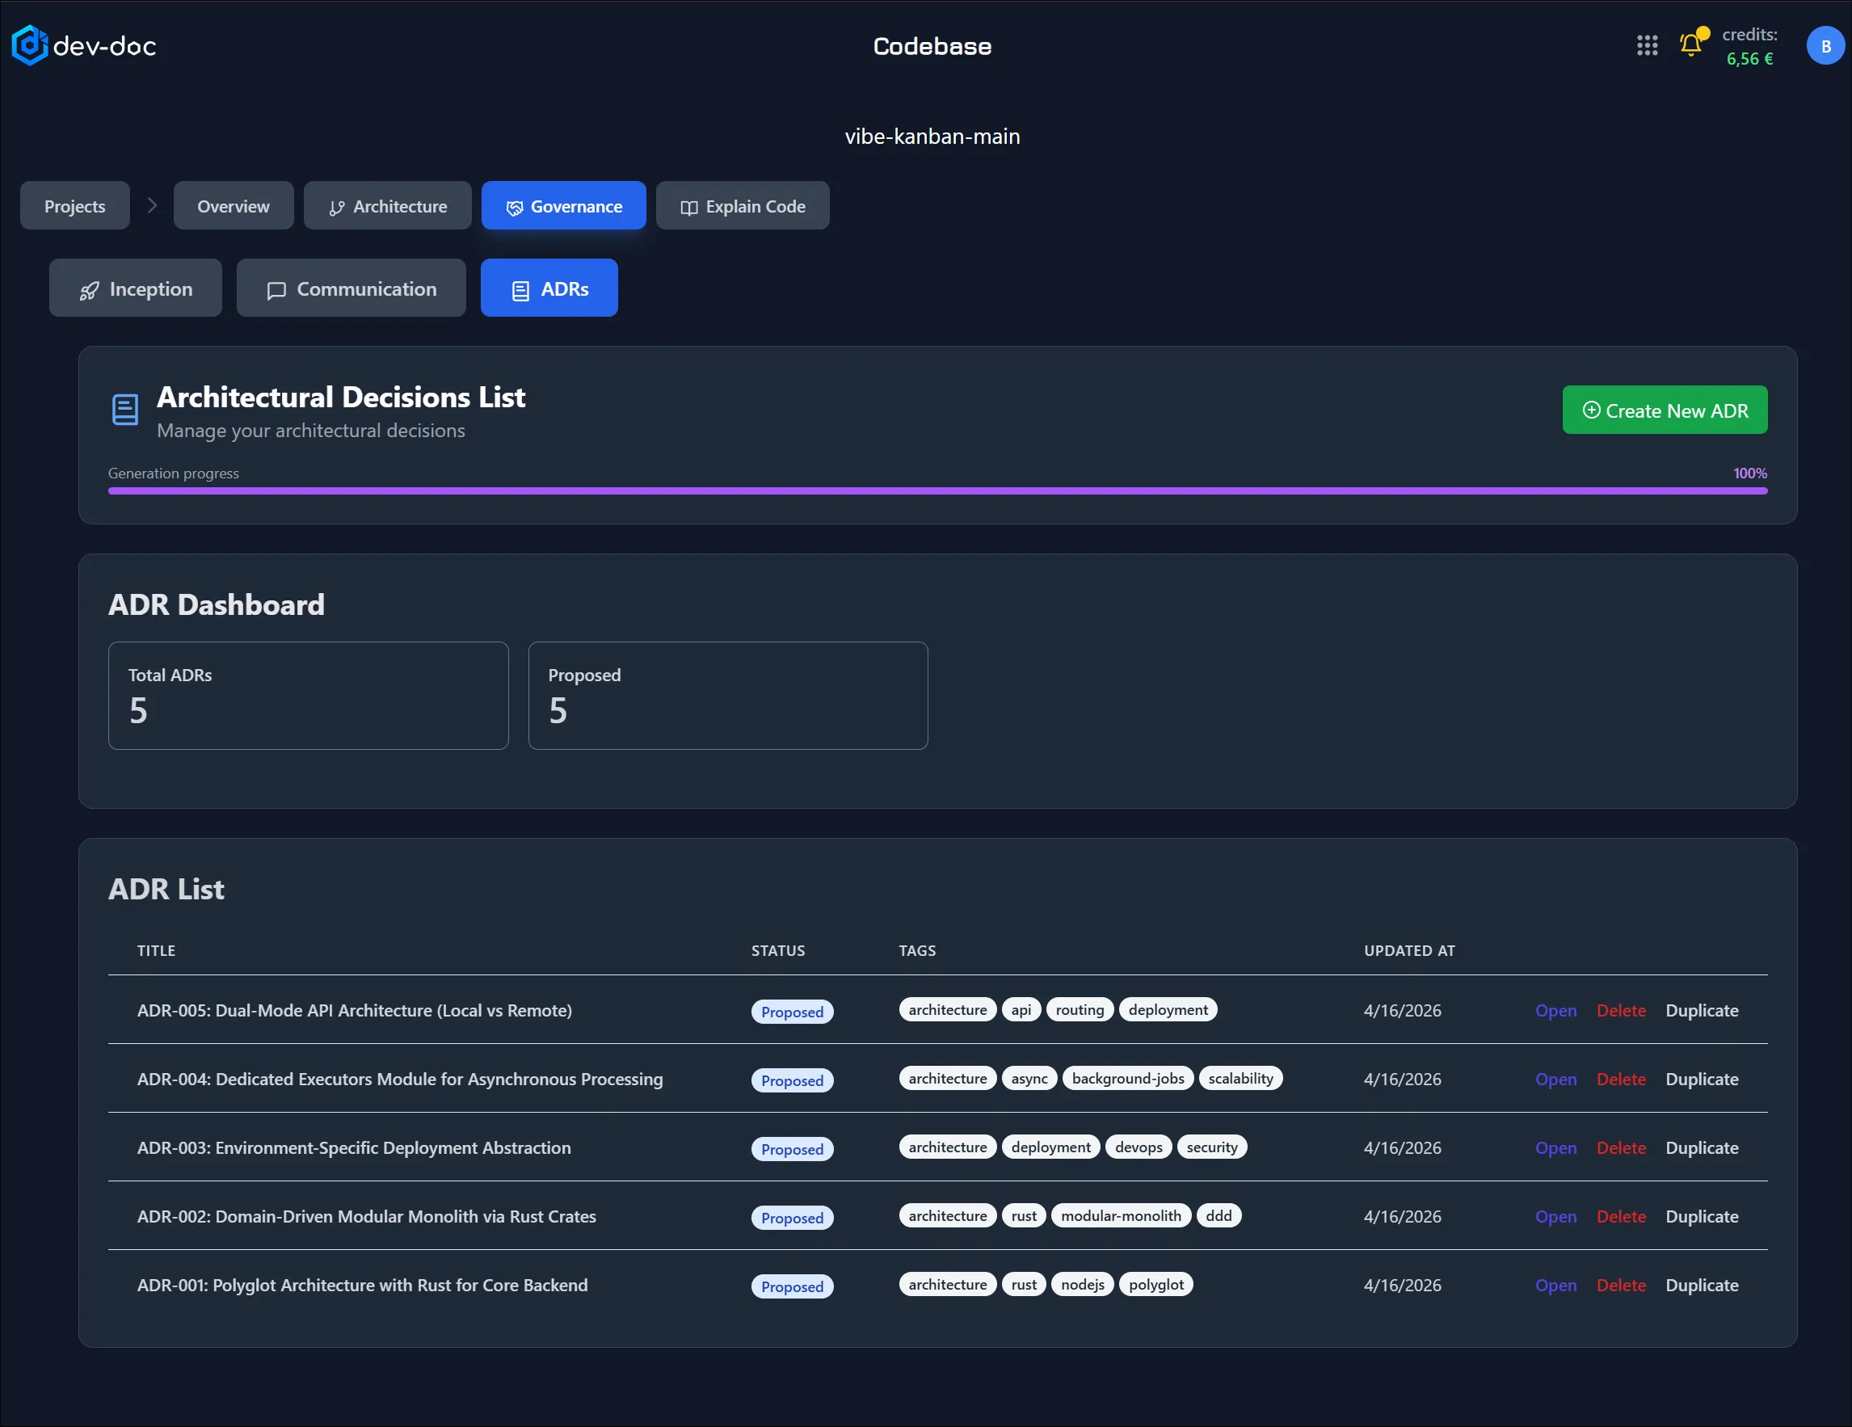
Task: Click the breadcrumb chevron after Projects
Action: coord(152,205)
